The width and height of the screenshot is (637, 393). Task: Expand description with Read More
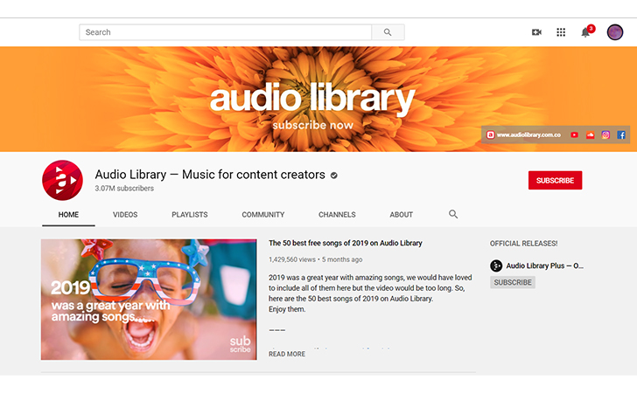click(287, 354)
